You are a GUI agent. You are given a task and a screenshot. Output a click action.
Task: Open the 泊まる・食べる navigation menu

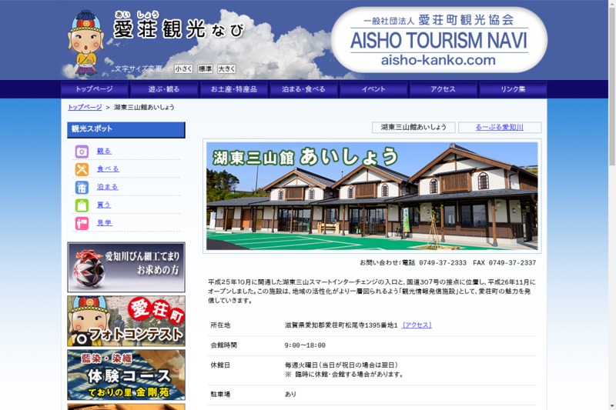(x=303, y=89)
